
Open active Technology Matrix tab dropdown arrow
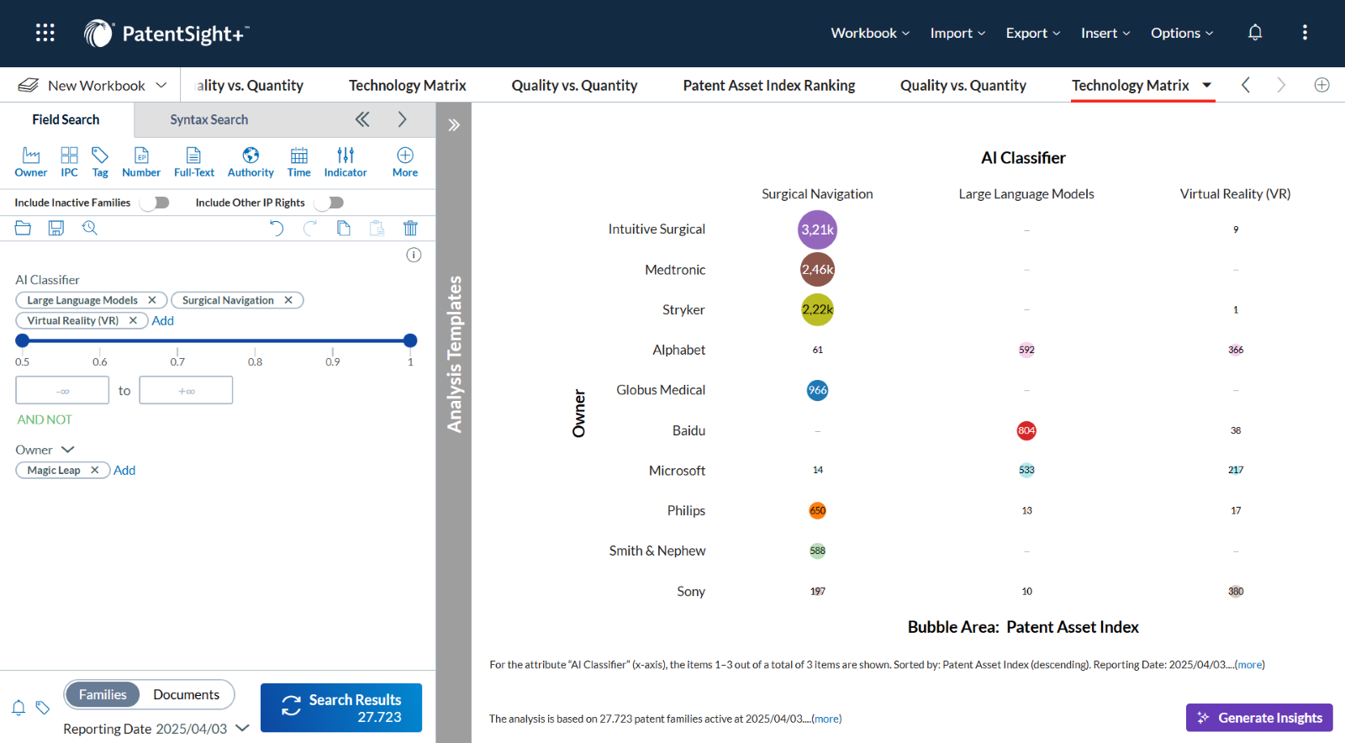pos(1206,85)
